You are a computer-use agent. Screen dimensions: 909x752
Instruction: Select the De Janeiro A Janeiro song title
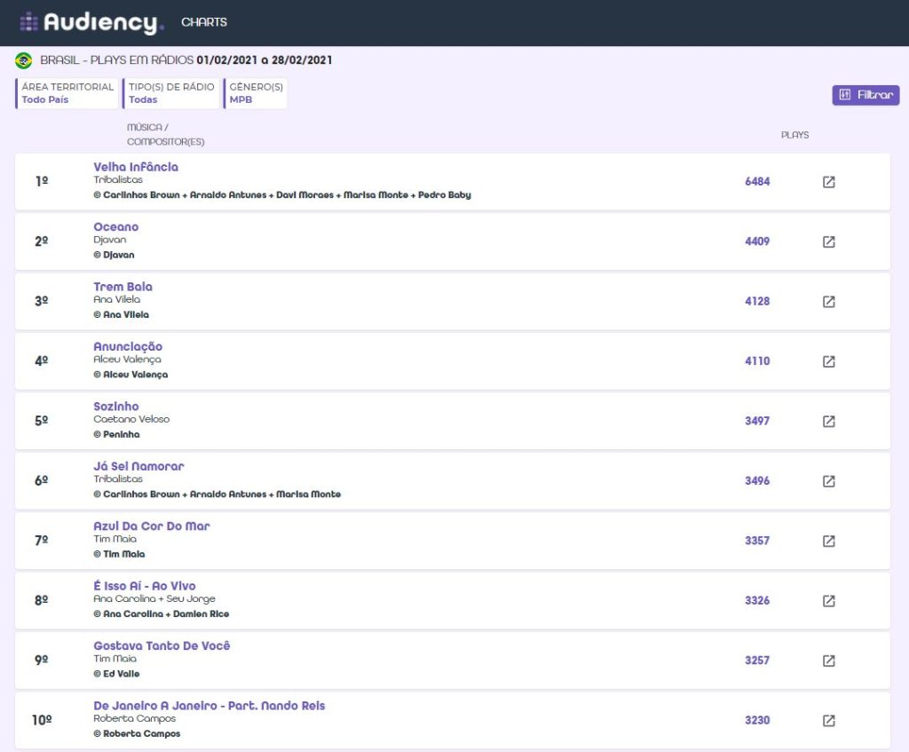coord(209,706)
